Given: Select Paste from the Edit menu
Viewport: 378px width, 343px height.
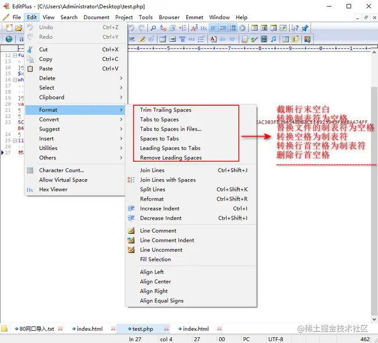Looking at the screenshot, I should [x=75, y=69].
